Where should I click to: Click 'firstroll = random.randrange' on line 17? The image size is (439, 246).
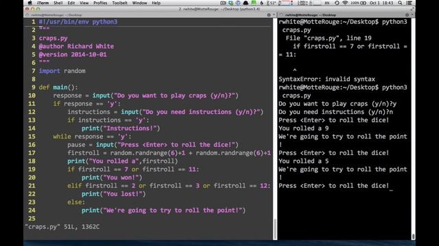coord(169,153)
